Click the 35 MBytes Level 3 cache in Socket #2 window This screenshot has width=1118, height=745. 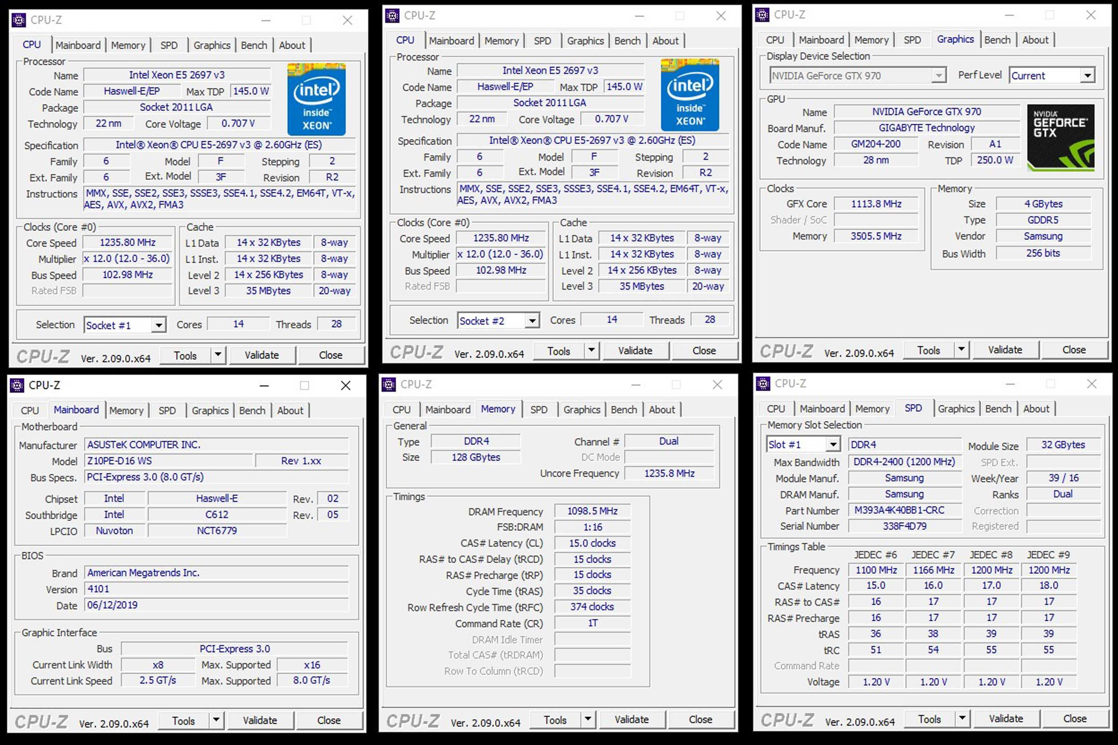click(642, 286)
